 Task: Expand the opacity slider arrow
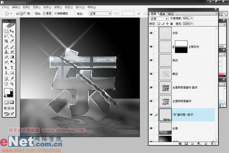pos(192,18)
